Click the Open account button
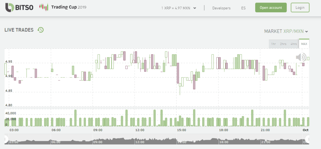 tap(271, 8)
